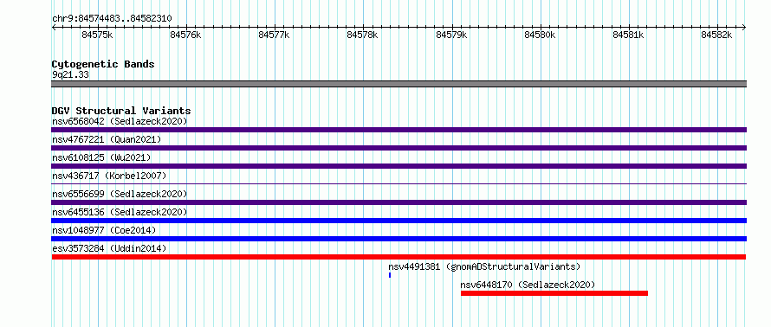The width and height of the screenshot is (771, 327).
Task: Select the nsv6556699 purple variant bar
Action: click(398, 202)
